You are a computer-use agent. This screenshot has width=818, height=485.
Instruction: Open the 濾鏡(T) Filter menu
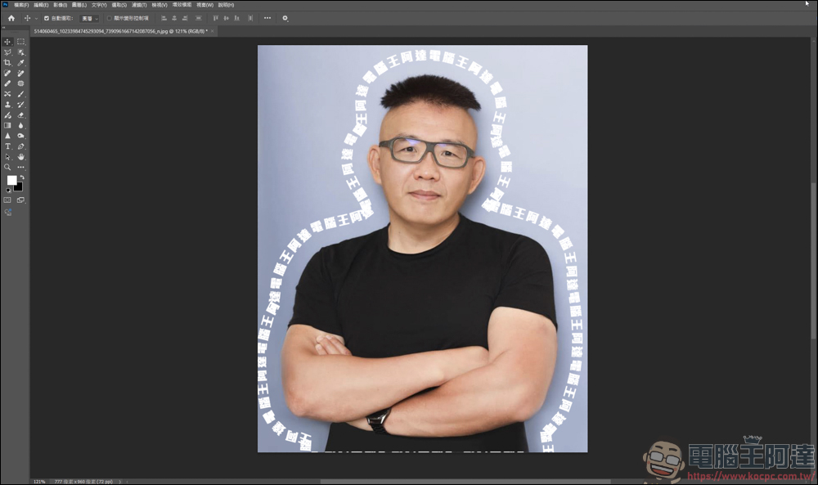tap(139, 5)
